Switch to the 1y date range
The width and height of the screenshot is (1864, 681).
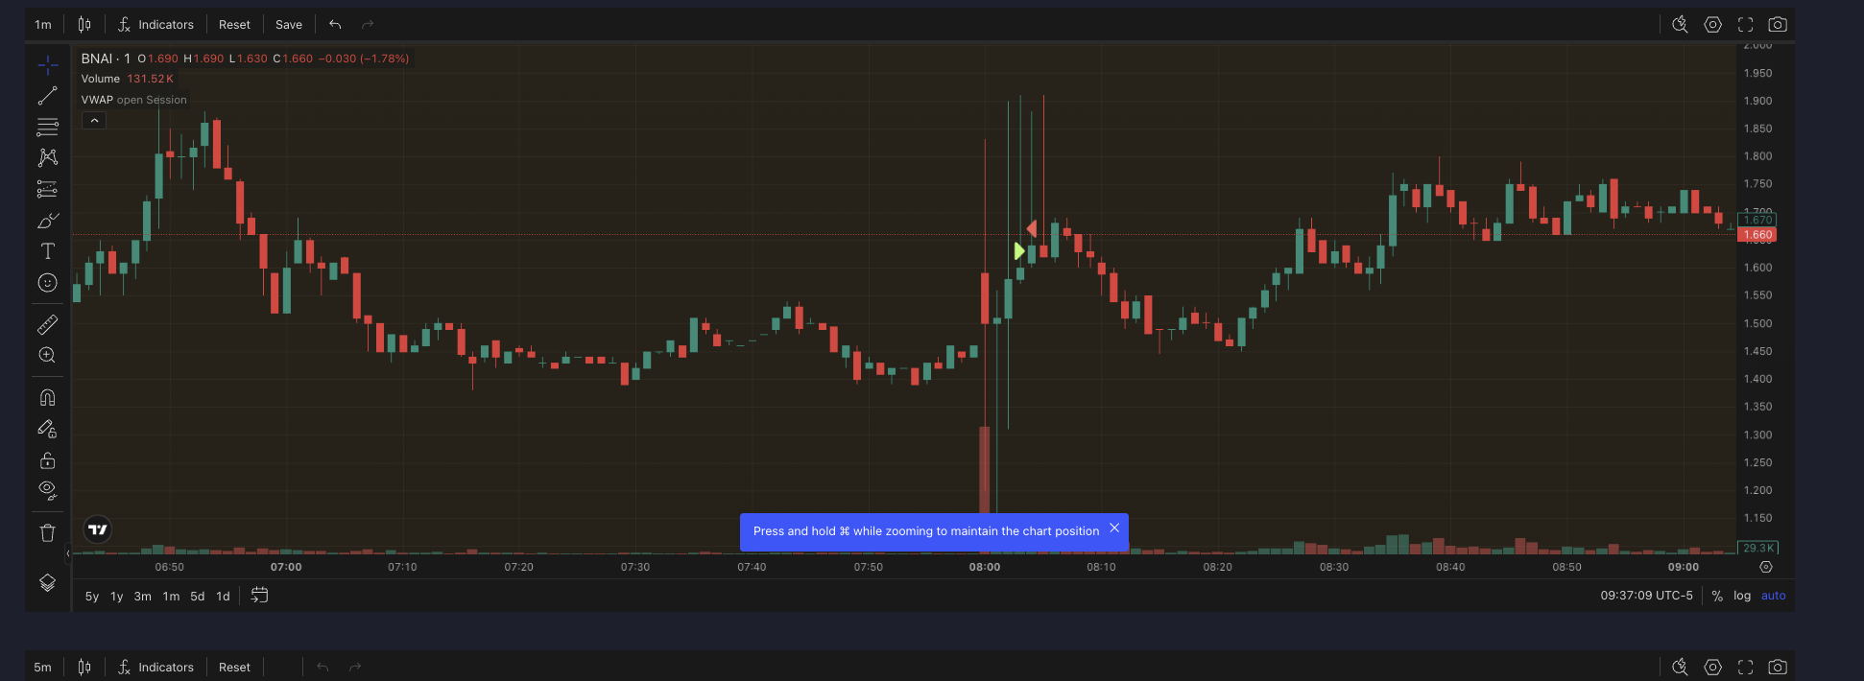pyautogui.click(x=117, y=597)
